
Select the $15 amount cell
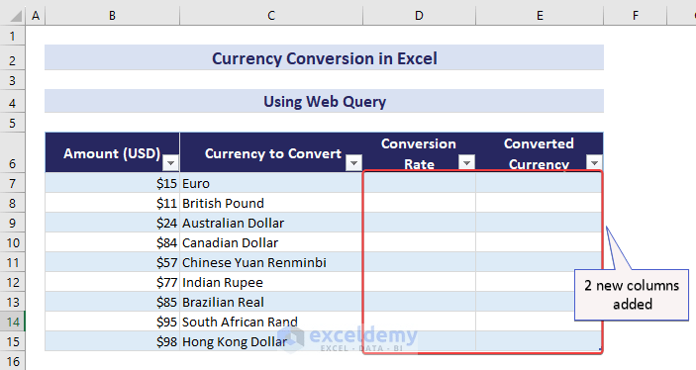click(112, 183)
